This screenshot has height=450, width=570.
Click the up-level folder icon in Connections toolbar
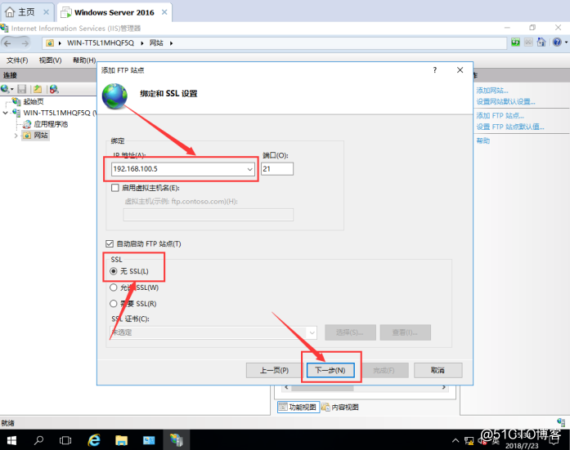(x=38, y=88)
